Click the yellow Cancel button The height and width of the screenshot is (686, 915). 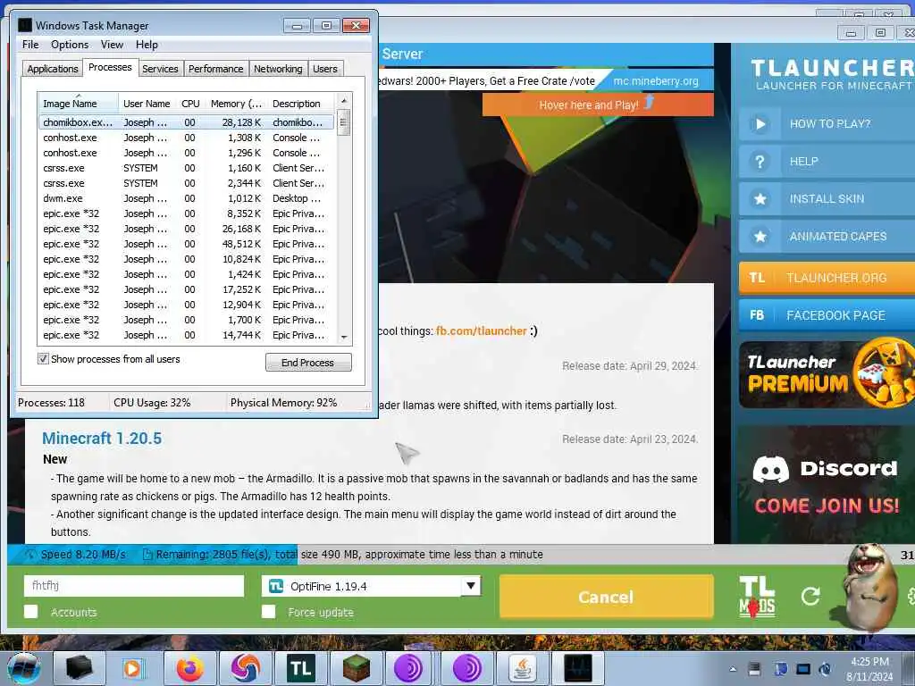pos(606,596)
